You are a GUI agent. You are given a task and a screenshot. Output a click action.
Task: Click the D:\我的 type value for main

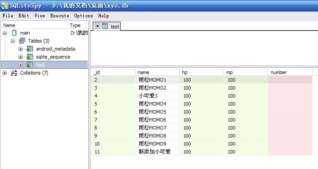click(79, 33)
